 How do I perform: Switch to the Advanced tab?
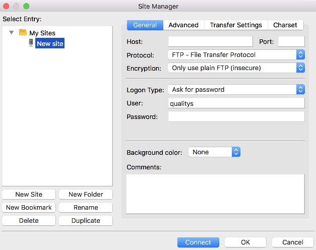point(183,25)
